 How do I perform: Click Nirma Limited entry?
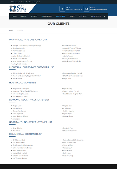(x=17, y=78)
